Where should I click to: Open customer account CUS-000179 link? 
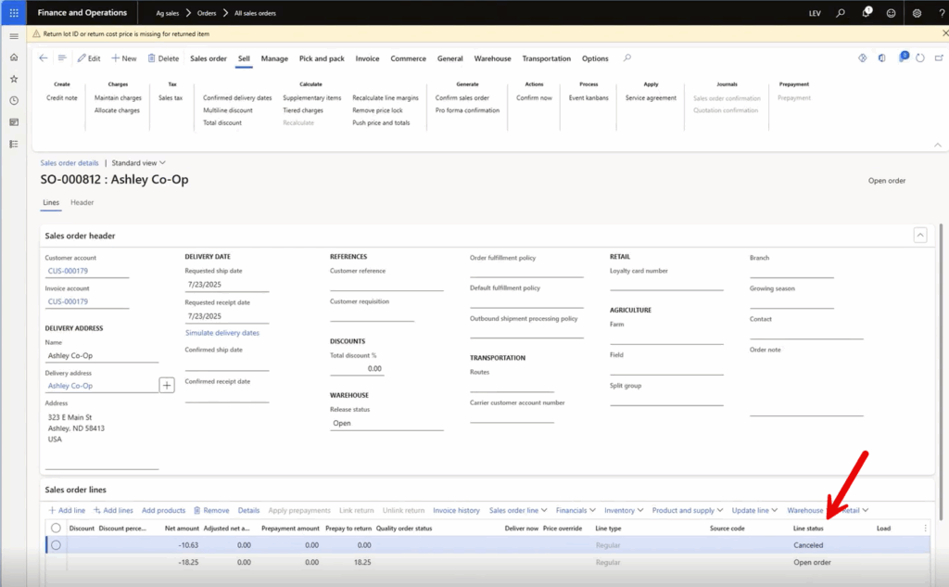pyautogui.click(x=68, y=271)
